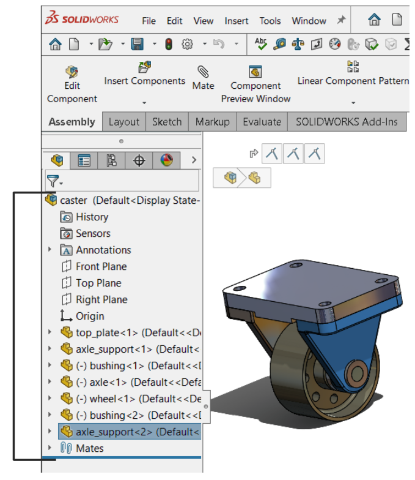Image resolution: width=415 pixels, height=480 pixels.
Task: Open the DisplayManager color ball tab
Action: 166,160
